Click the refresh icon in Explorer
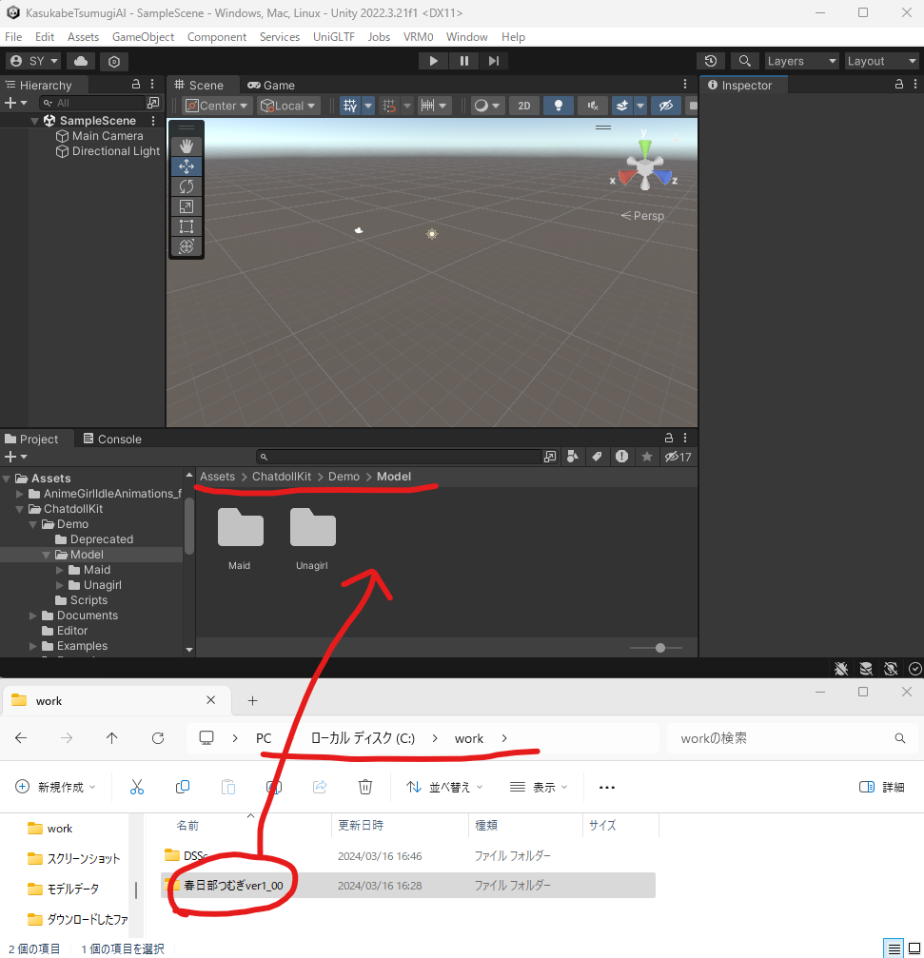 pyautogui.click(x=158, y=738)
